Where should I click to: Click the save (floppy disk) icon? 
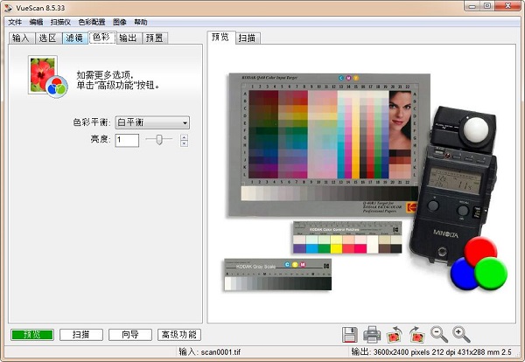tap(348, 335)
